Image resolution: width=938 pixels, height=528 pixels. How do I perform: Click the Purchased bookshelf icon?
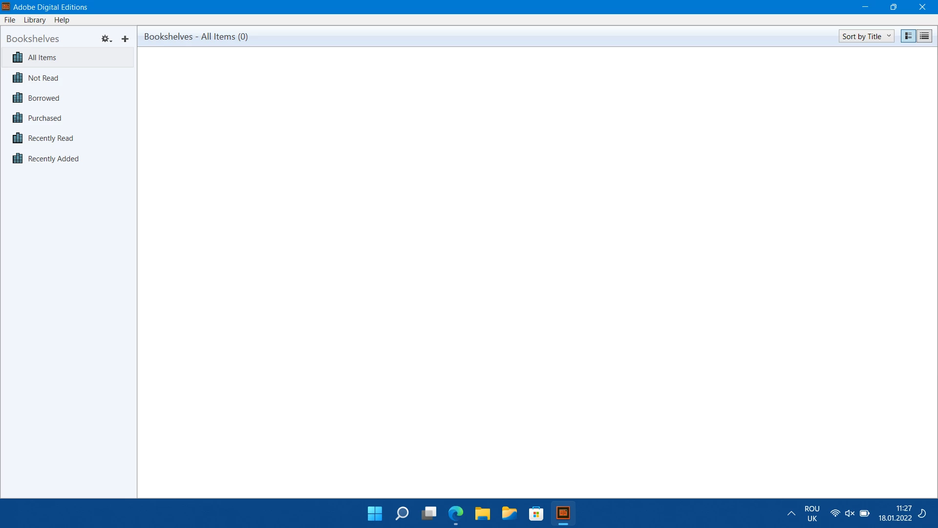[x=18, y=118]
